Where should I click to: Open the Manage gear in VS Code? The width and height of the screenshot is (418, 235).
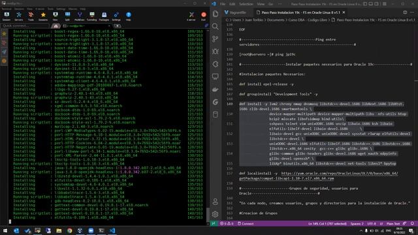216,214
